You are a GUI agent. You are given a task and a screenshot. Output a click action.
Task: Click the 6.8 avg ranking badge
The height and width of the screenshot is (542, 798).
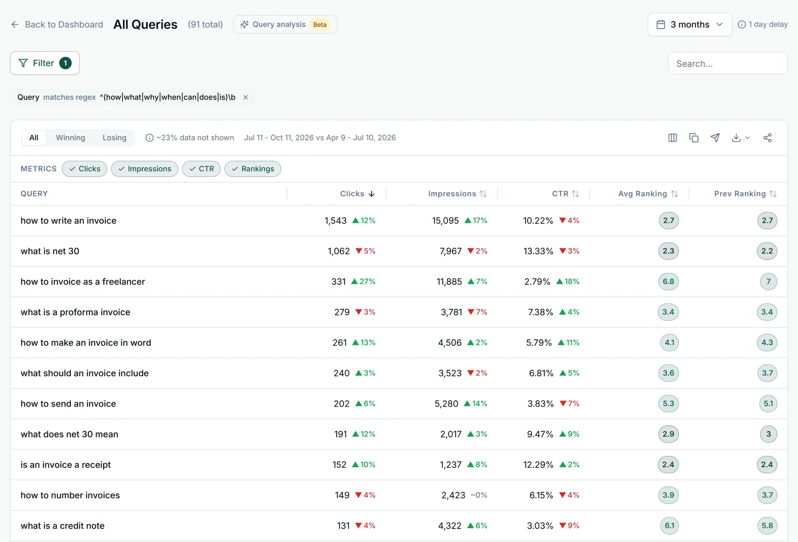(x=668, y=281)
